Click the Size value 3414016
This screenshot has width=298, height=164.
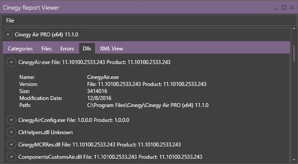(x=97, y=91)
